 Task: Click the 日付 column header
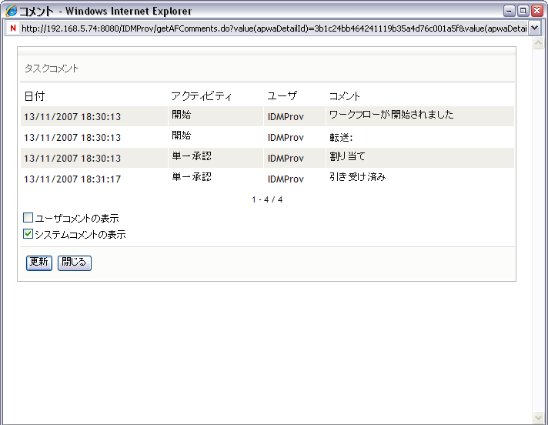pos(34,96)
